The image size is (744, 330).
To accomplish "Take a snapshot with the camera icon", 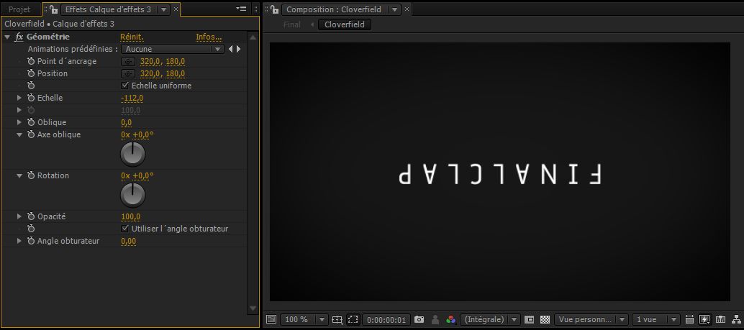I will pyautogui.click(x=419, y=319).
